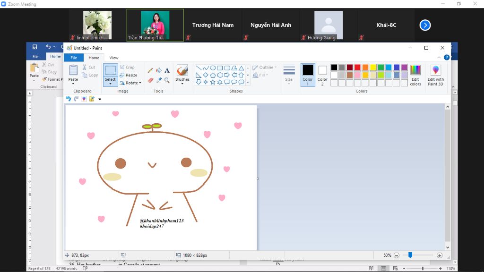Click the Paint zoom slider handle

[x=410, y=255]
